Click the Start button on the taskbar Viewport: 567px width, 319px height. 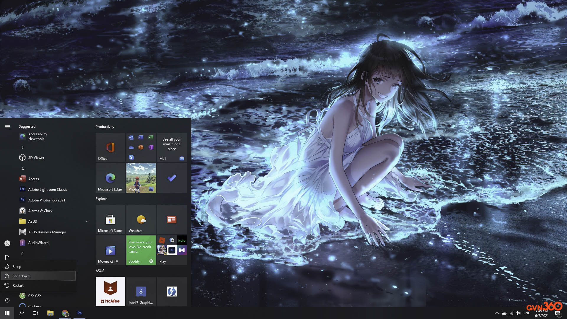tap(7, 313)
